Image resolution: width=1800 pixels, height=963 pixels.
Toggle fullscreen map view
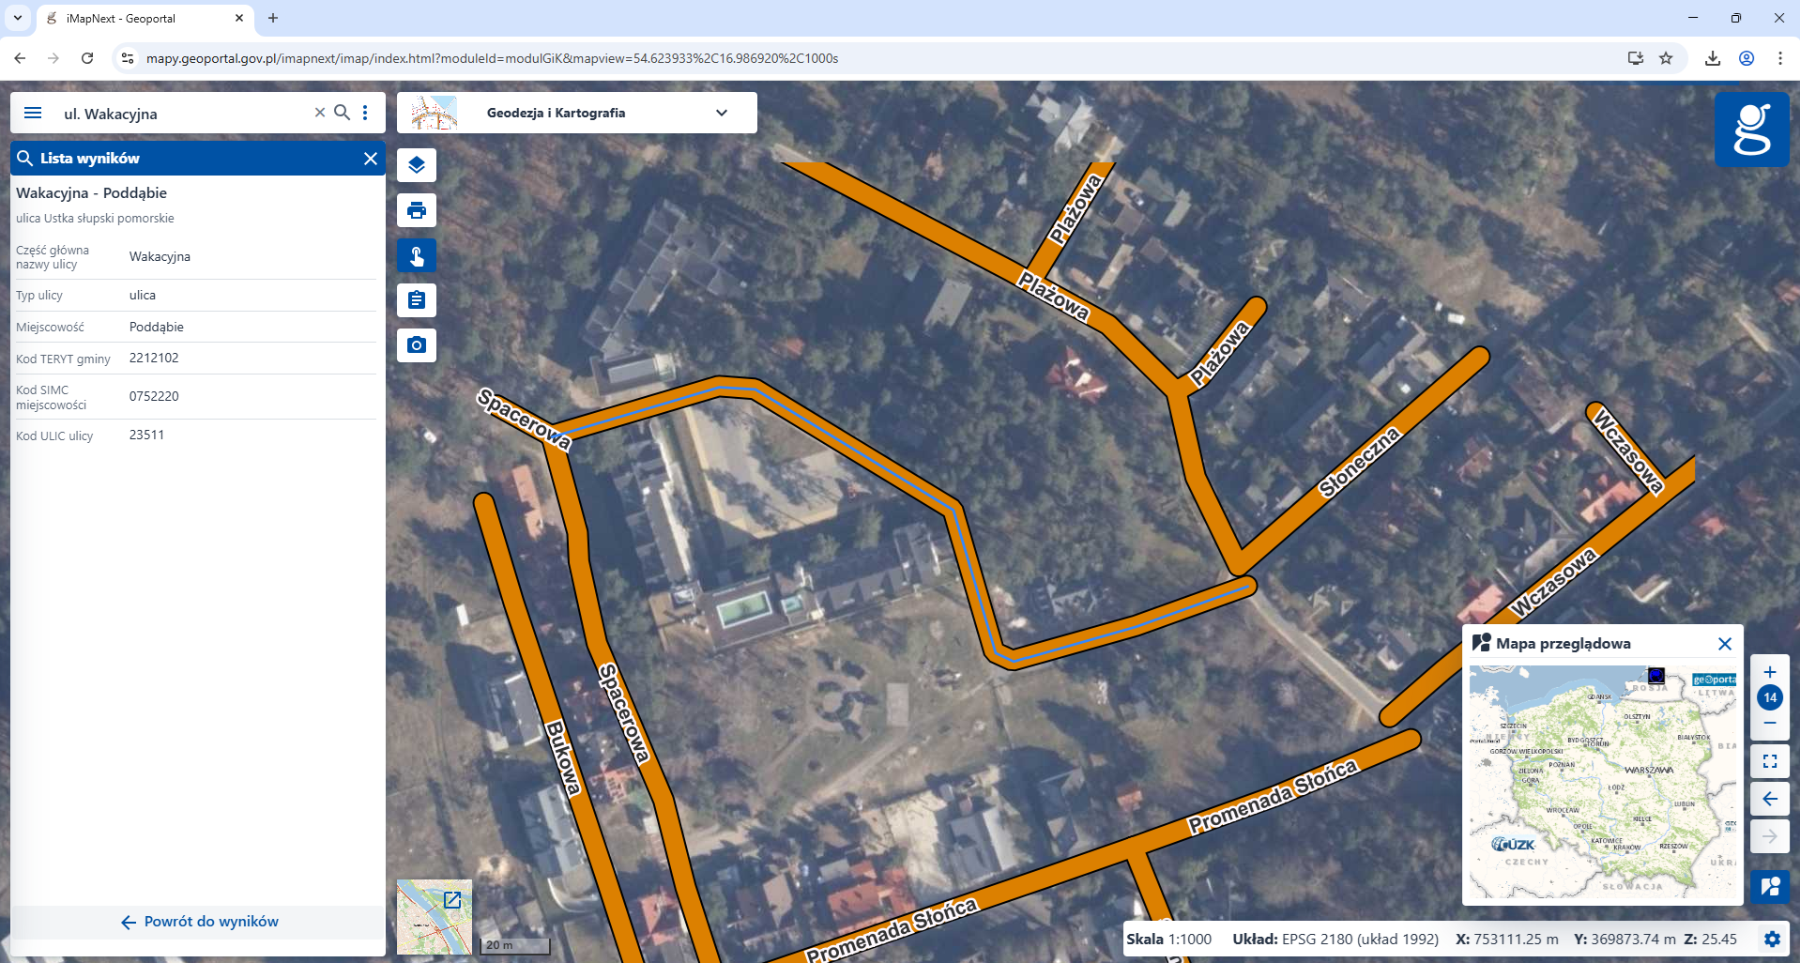1770,761
